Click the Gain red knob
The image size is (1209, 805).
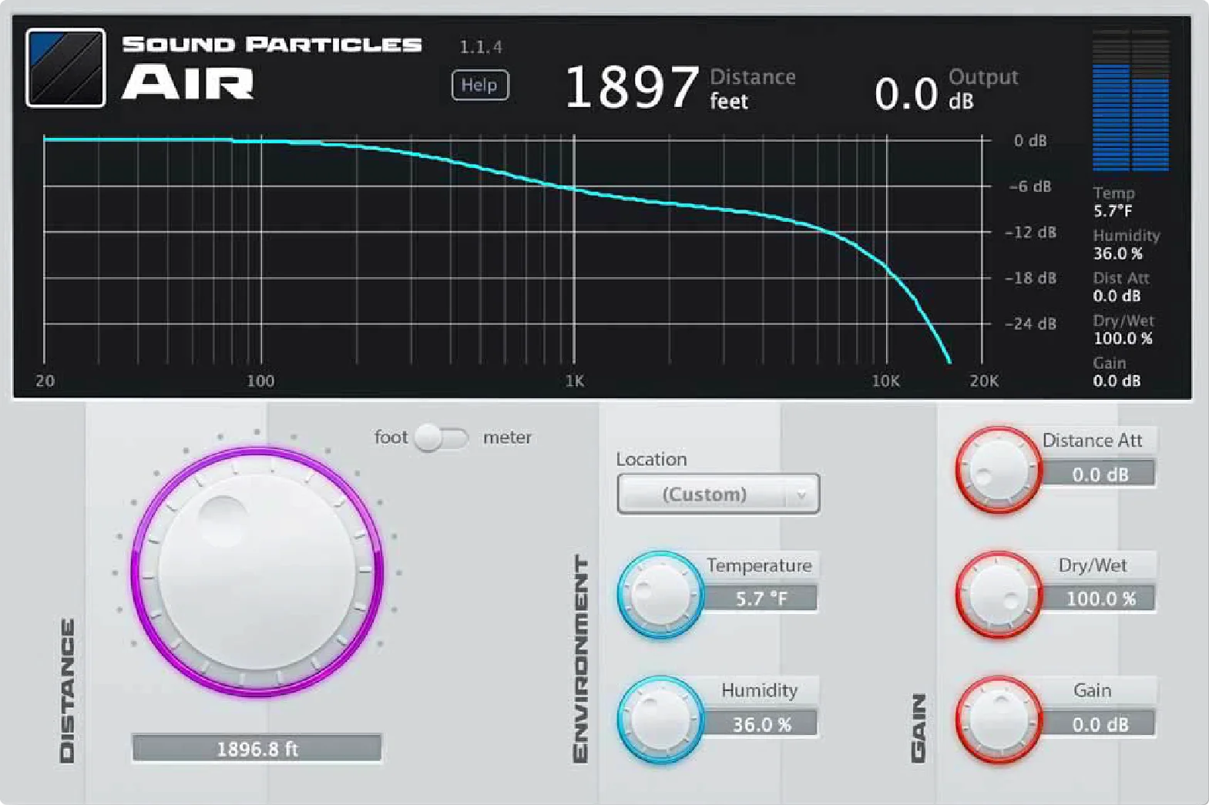tap(999, 719)
